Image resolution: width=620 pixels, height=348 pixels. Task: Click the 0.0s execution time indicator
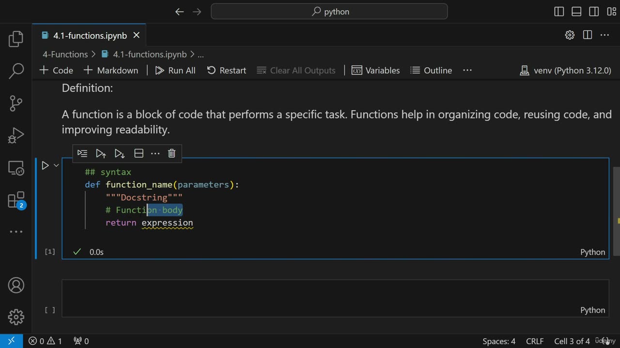[x=96, y=252]
